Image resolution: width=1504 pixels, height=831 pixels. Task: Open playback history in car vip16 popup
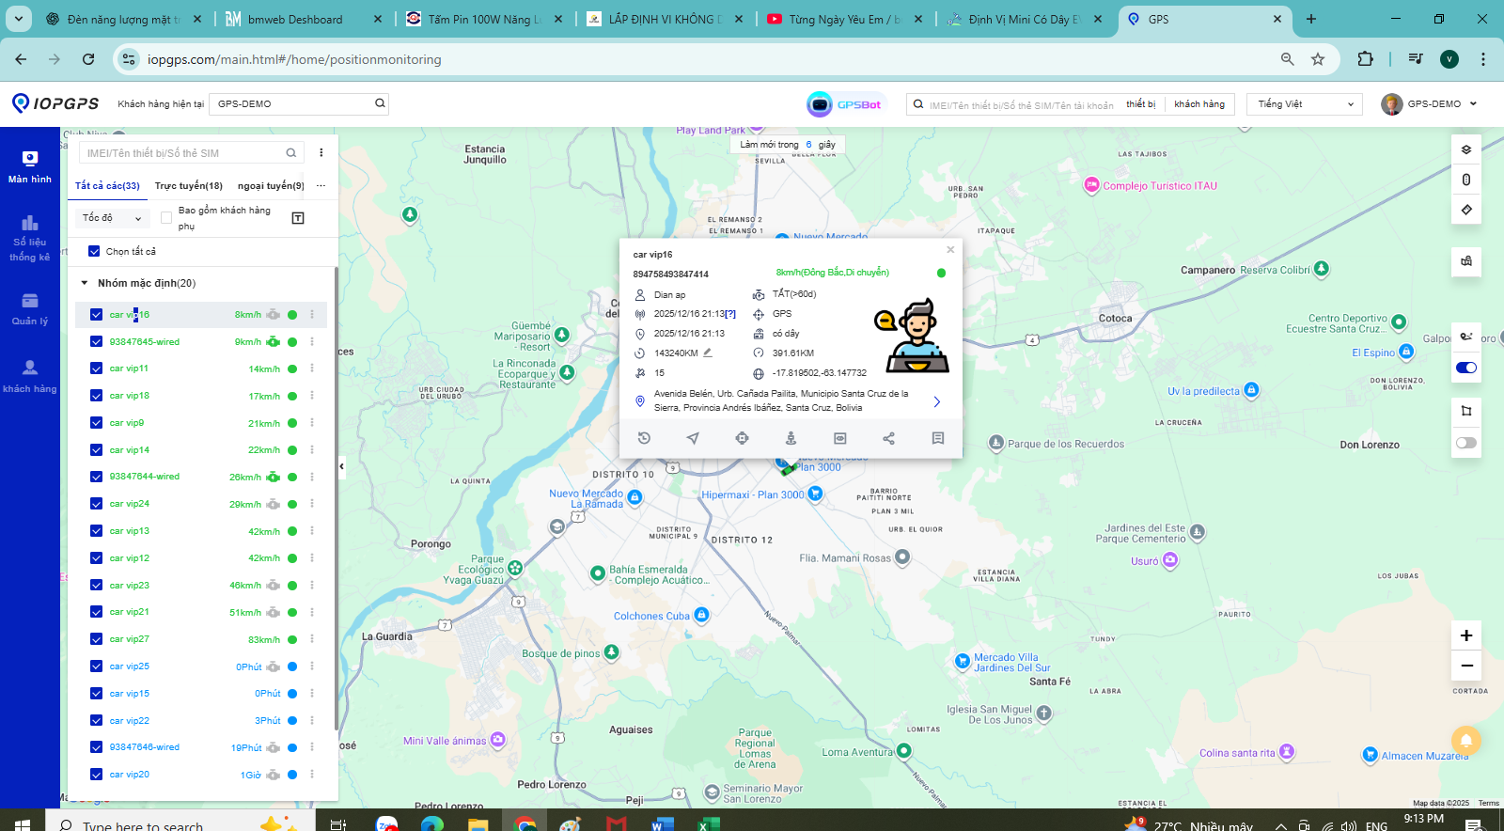click(x=644, y=438)
